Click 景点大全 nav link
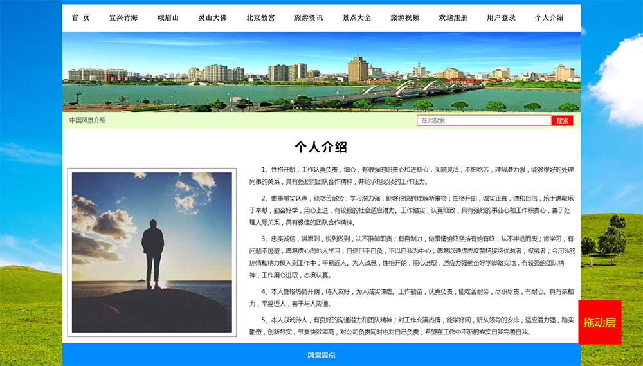The height and width of the screenshot is (366, 643). click(x=357, y=17)
